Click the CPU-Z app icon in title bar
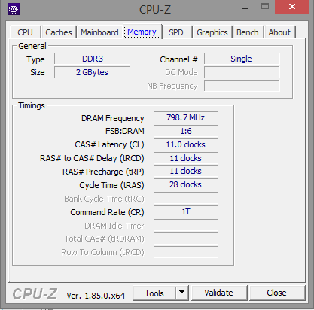 tap(14, 9)
